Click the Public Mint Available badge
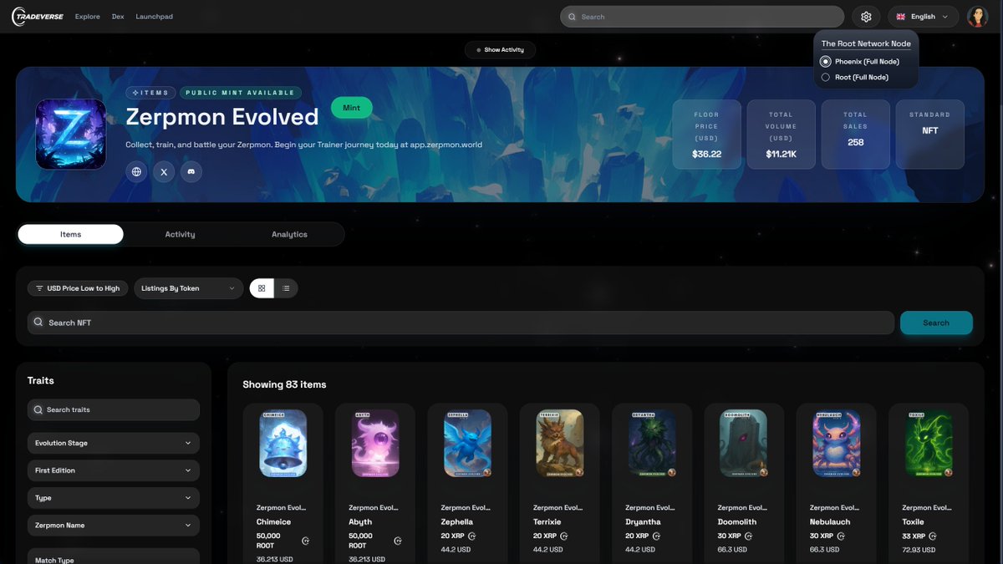 click(240, 93)
